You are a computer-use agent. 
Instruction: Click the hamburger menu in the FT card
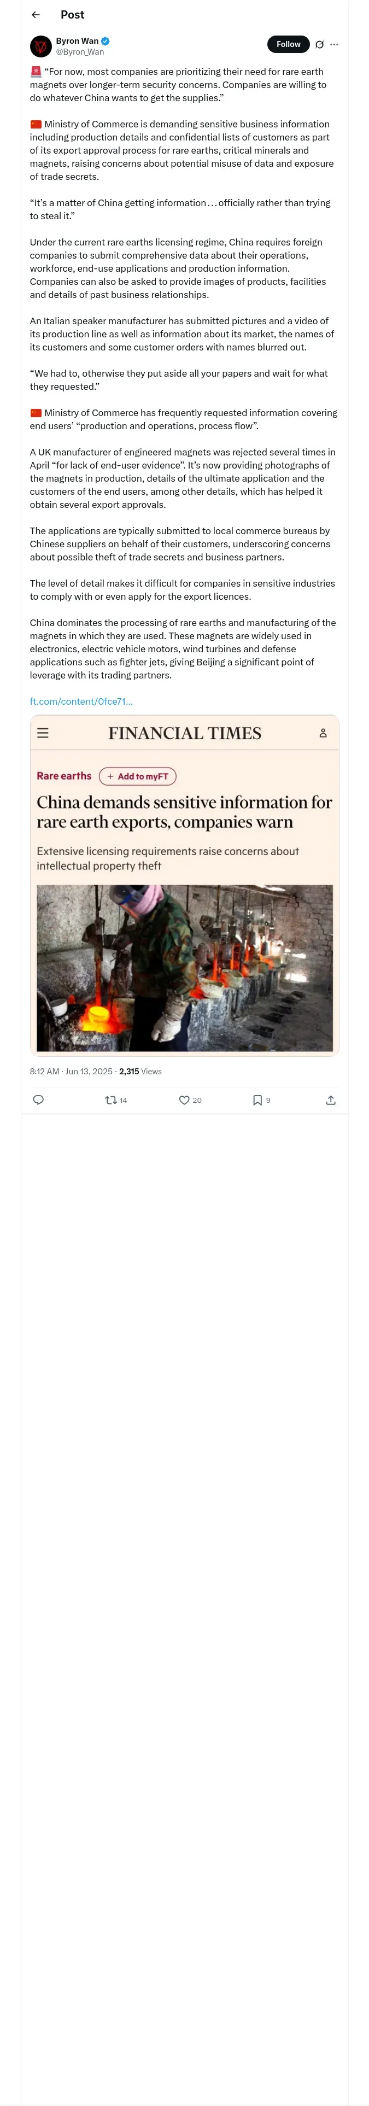coord(43,733)
